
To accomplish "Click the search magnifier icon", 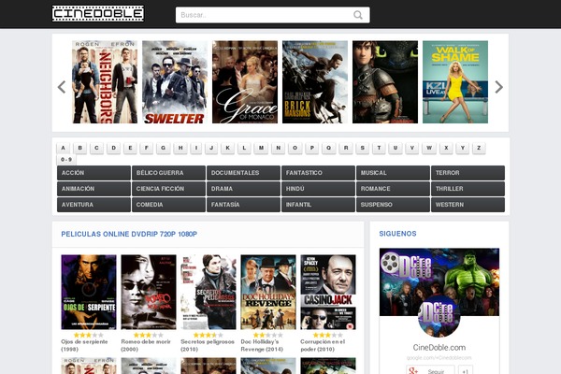I will point(358,15).
